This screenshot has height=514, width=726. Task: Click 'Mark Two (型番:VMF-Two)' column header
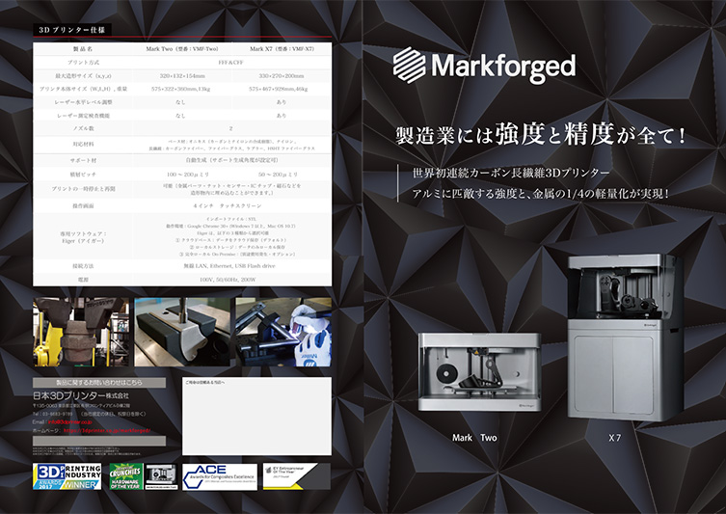click(182, 48)
